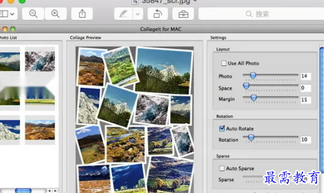Click the Rotation value field showing 10
The height and width of the screenshot is (193, 324).
tap(306, 139)
